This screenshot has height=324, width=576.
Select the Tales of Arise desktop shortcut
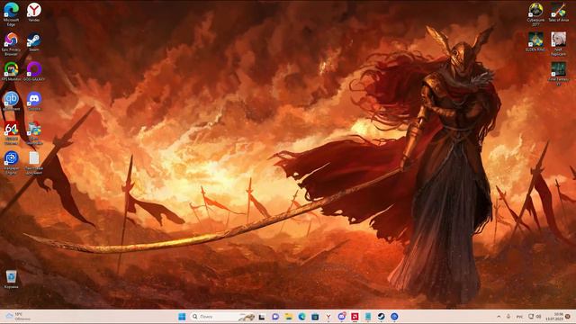pyautogui.click(x=558, y=12)
